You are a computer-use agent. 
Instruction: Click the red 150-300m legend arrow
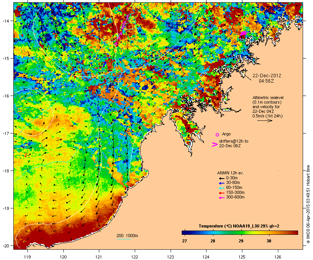pos(221,193)
